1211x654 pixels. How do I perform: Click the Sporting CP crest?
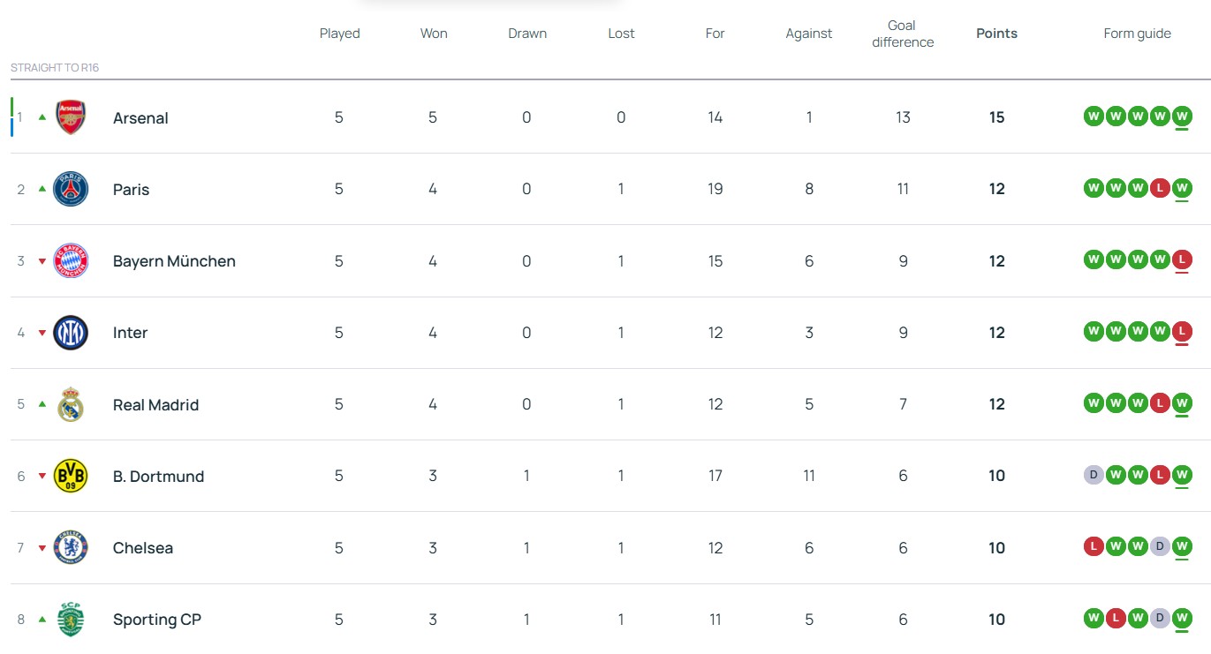[71, 620]
